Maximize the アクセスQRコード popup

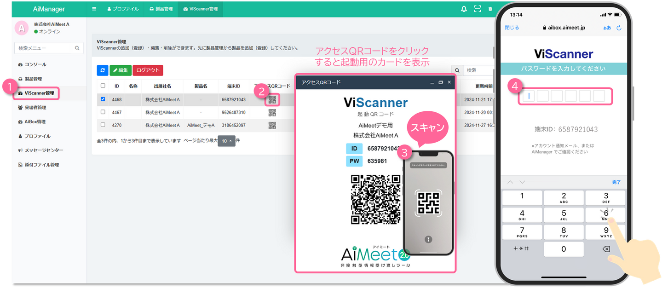[441, 82]
